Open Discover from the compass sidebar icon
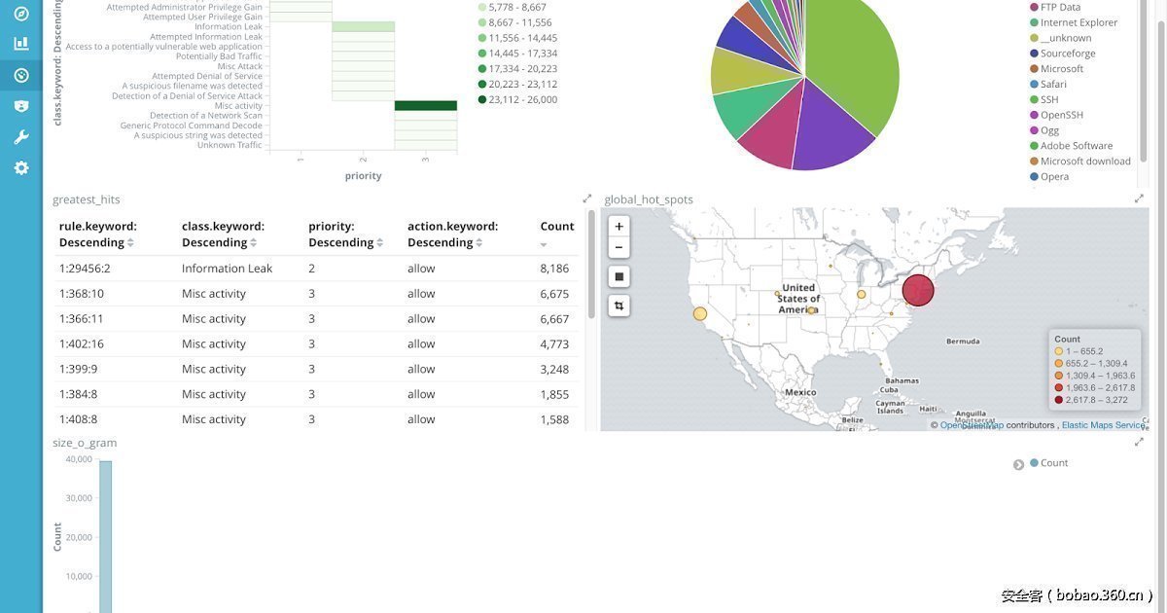The image size is (1167, 613). click(20, 14)
